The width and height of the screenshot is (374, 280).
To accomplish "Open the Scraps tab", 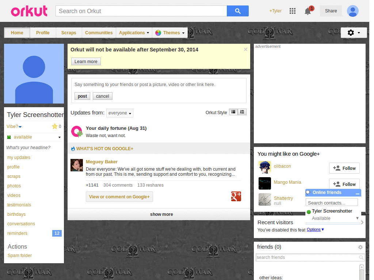I will pyautogui.click(x=69, y=33).
